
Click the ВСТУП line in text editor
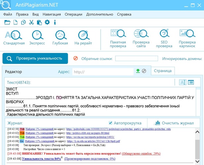coord(12,93)
